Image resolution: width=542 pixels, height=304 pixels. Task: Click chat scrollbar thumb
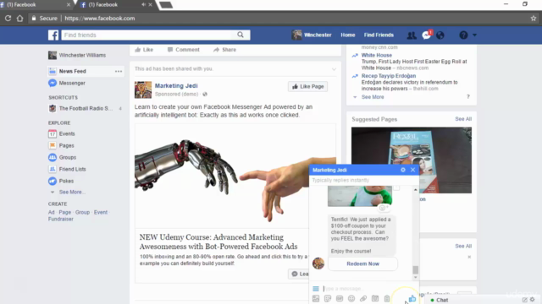416,269
